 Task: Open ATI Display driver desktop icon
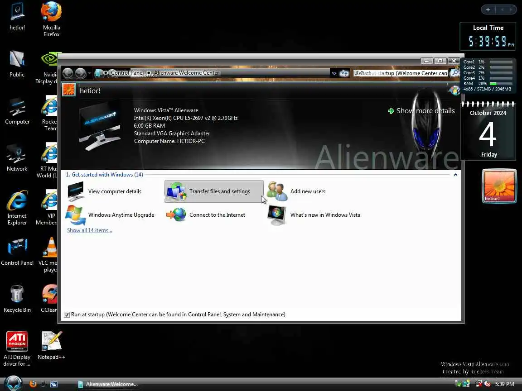[17, 349]
